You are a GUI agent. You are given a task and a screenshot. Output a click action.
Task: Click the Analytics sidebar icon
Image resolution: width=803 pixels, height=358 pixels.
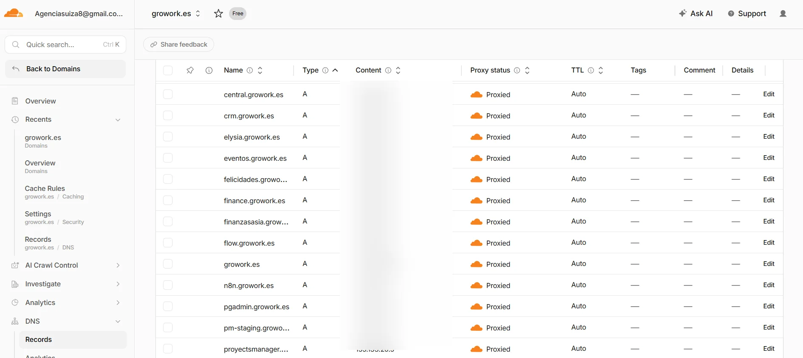[15, 302]
